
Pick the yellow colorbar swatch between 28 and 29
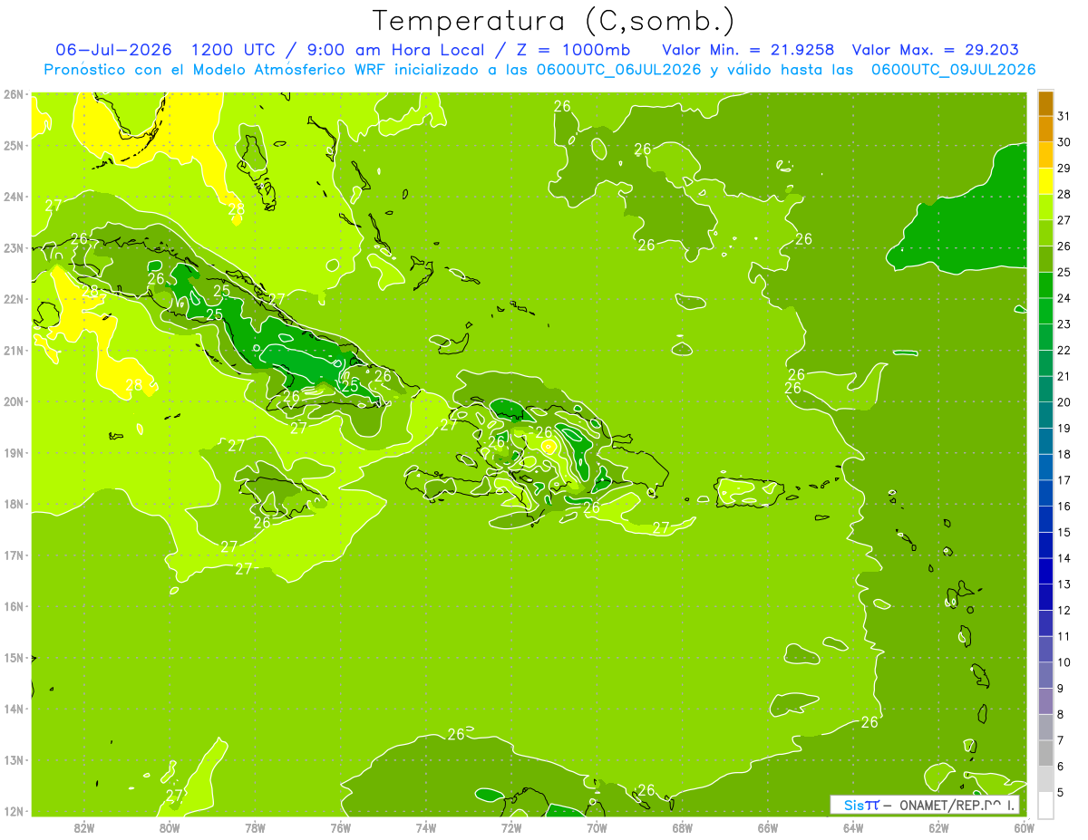tap(1045, 181)
